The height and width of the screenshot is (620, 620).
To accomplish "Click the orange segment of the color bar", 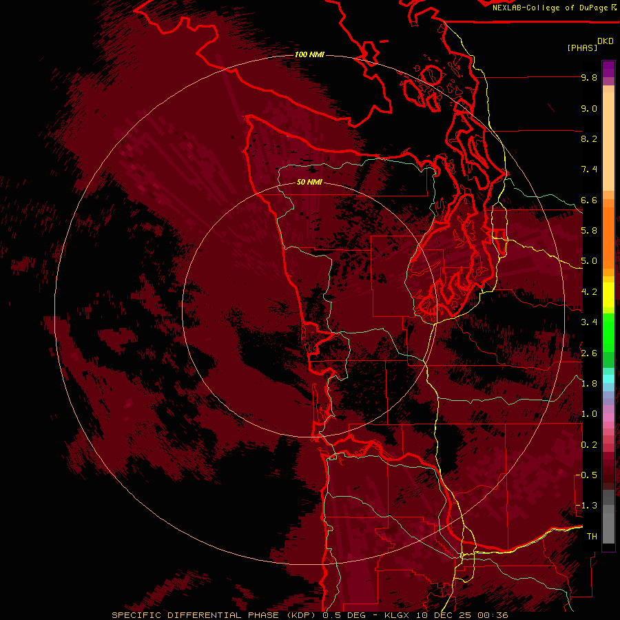I will click(x=608, y=237).
